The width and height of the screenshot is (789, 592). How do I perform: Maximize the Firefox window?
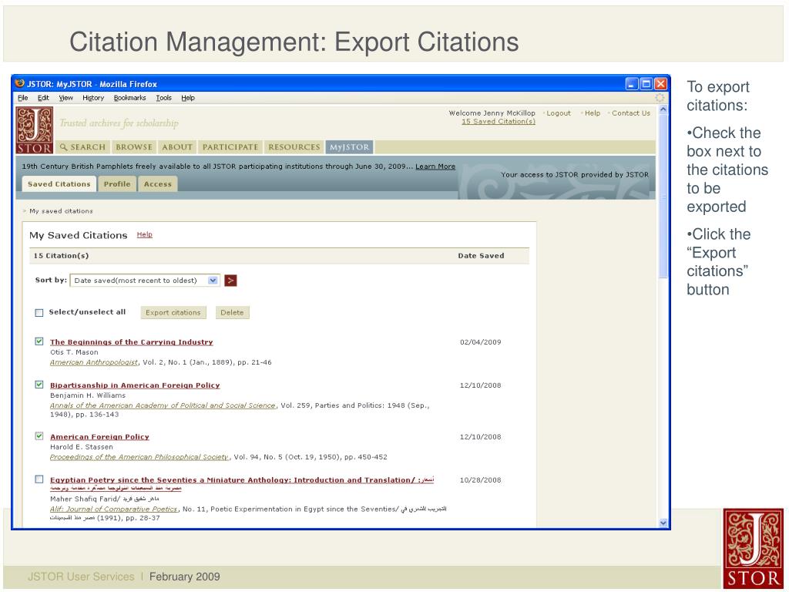pyautogui.click(x=646, y=83)
